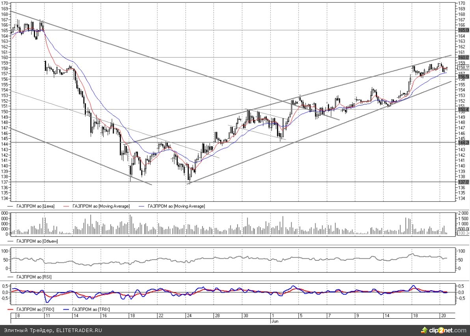Click the clip2net green arrow logo icon
The width and height of the screenshot is (470, 336).
(x=425, y=330)
